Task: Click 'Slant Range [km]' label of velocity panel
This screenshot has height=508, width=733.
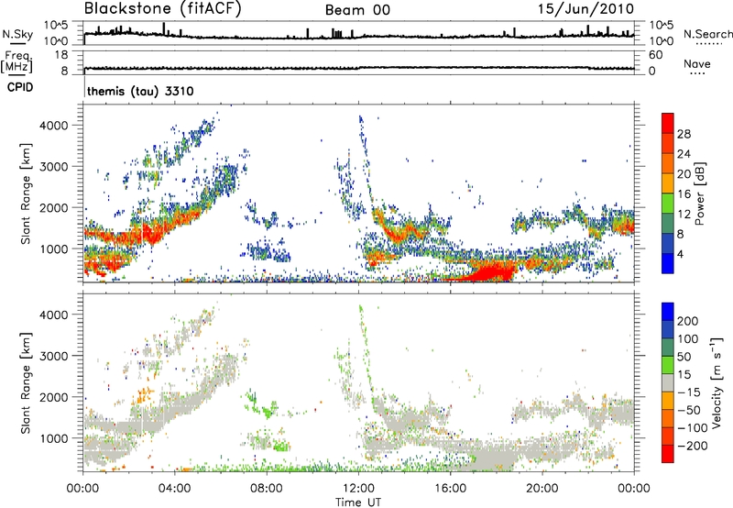Action: tap(27, 382)
